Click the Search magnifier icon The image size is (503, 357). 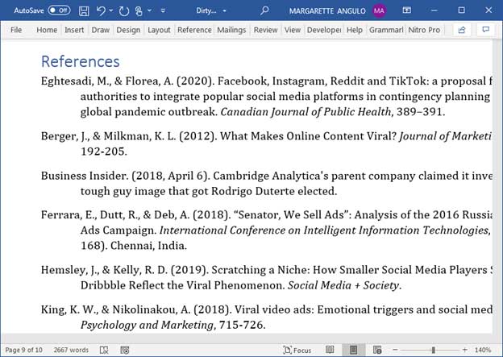[x=264, y=10]
